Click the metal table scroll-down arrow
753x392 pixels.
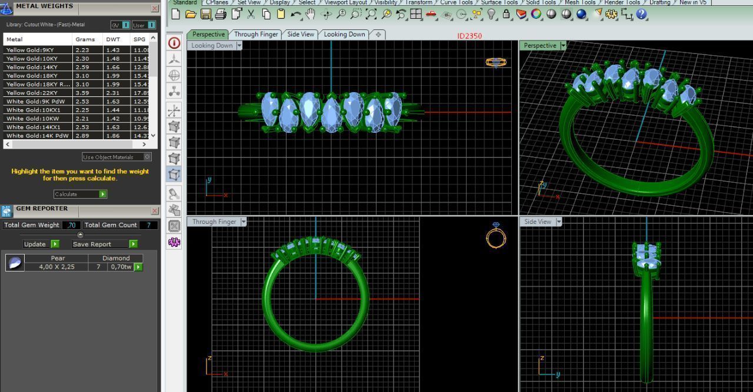[154, 135]
